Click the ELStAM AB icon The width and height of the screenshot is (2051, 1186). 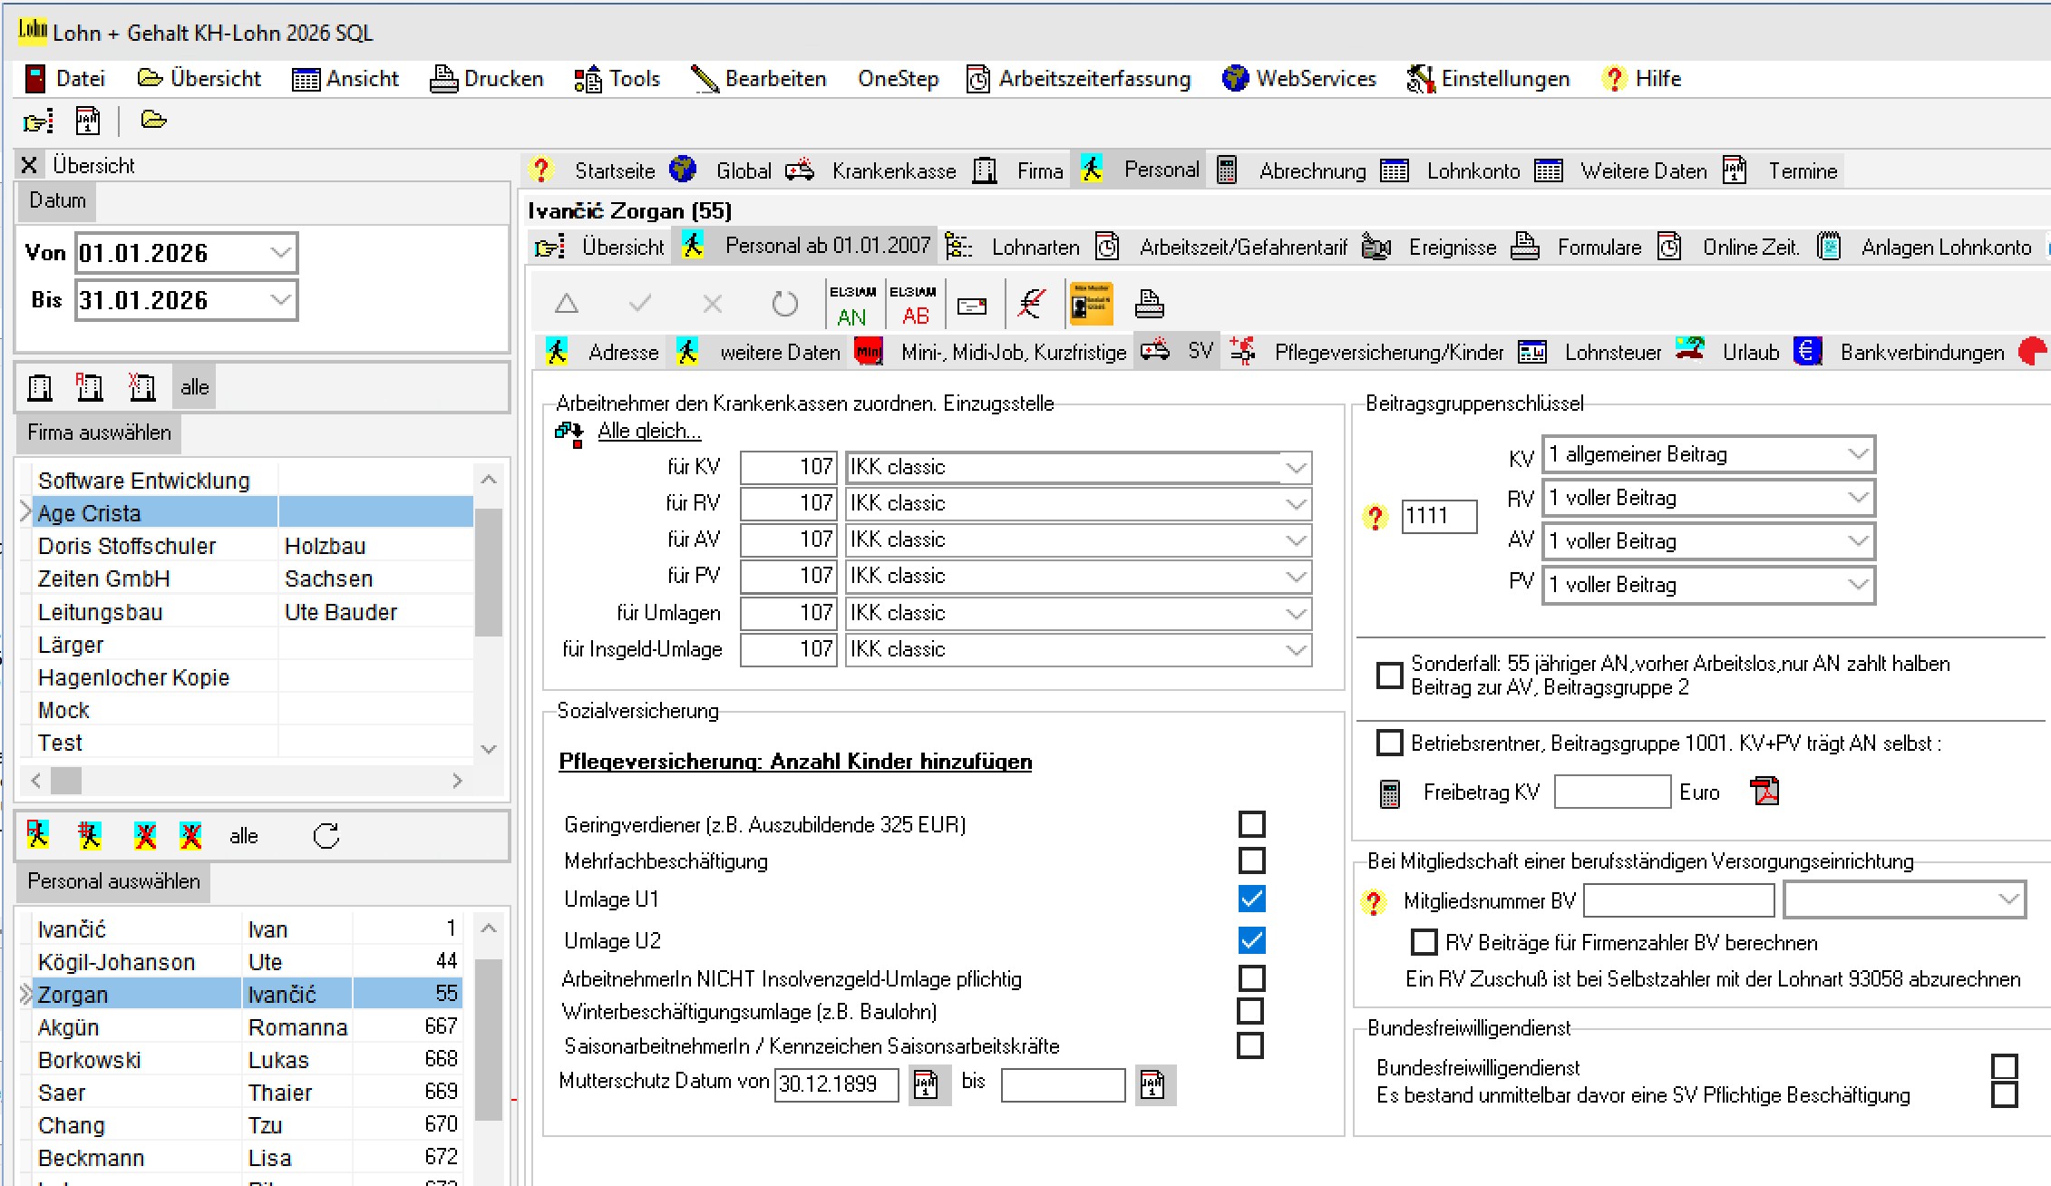(913, 305)
